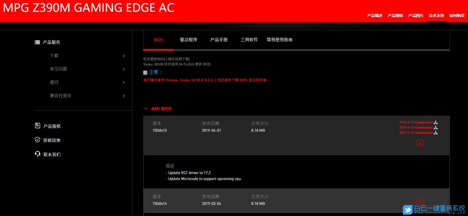The image size is (468, 216).
Task: Click the 联系我们 headset icon
Action: [38, 154]
